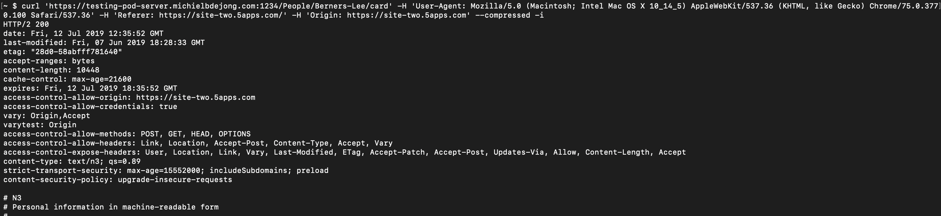Image resolution: width=941 pixels, height=216 pixels.
Task: Click the cache-control max-age=21600 line
Action: pyautogui.click(x=67, y=79)
